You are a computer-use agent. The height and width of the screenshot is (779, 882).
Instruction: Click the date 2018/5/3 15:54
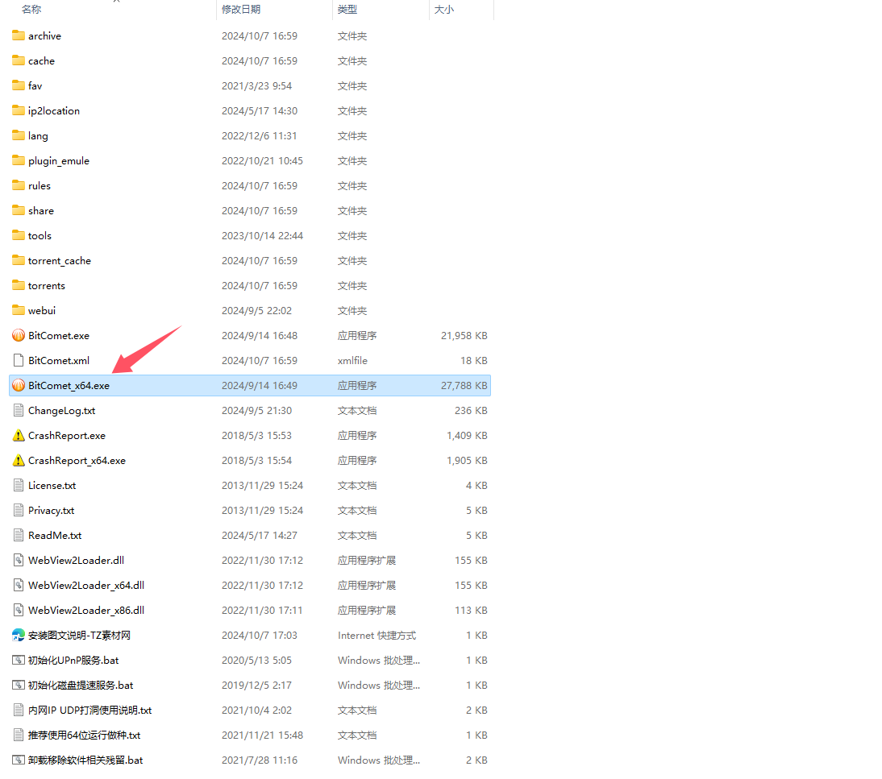pyautogui.click(x=256, y=460)
